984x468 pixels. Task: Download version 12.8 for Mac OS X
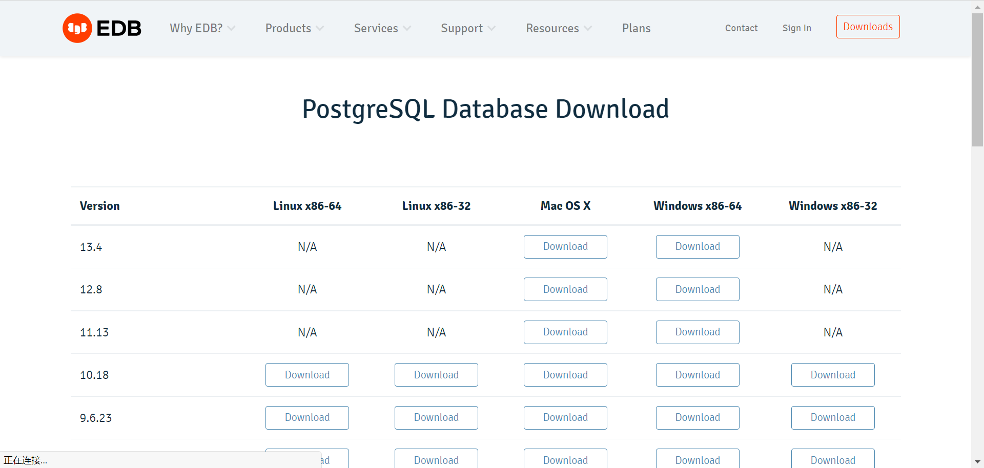565,289
